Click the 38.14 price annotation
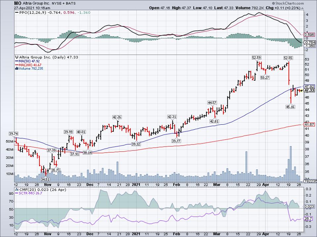This screenshot has width=317, height=237. point(88,153)
